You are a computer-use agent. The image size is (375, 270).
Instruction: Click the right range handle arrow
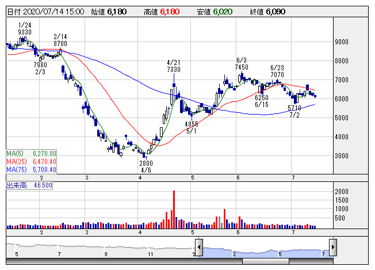(x=332, y=248)
